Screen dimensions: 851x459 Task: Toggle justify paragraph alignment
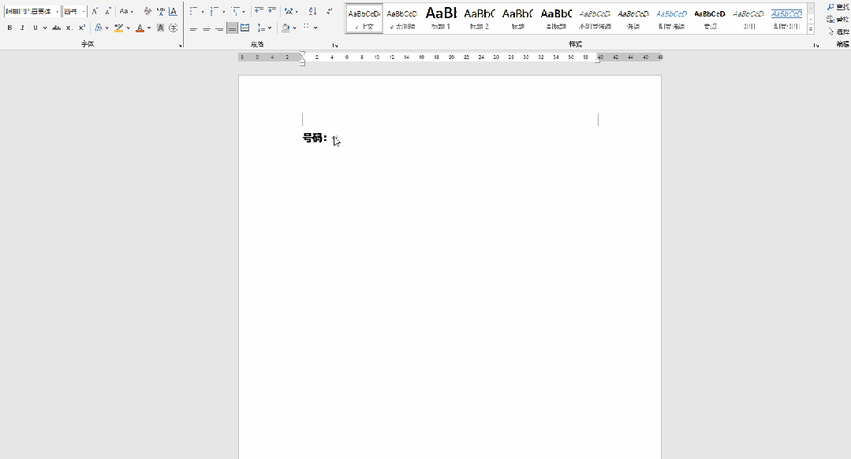(x=232, y=28)
